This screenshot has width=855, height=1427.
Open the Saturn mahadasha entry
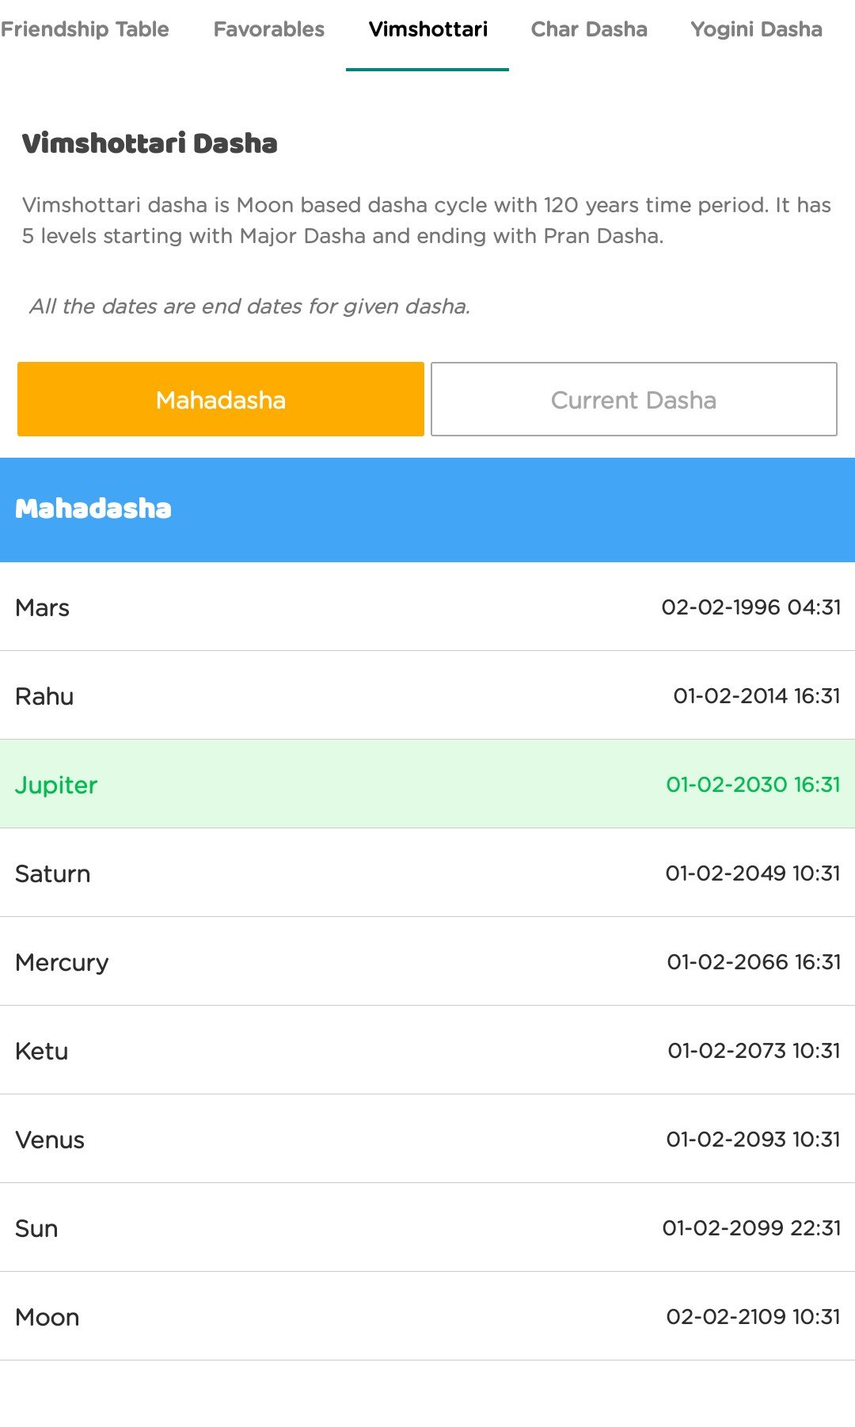click(x=427, y=873)
